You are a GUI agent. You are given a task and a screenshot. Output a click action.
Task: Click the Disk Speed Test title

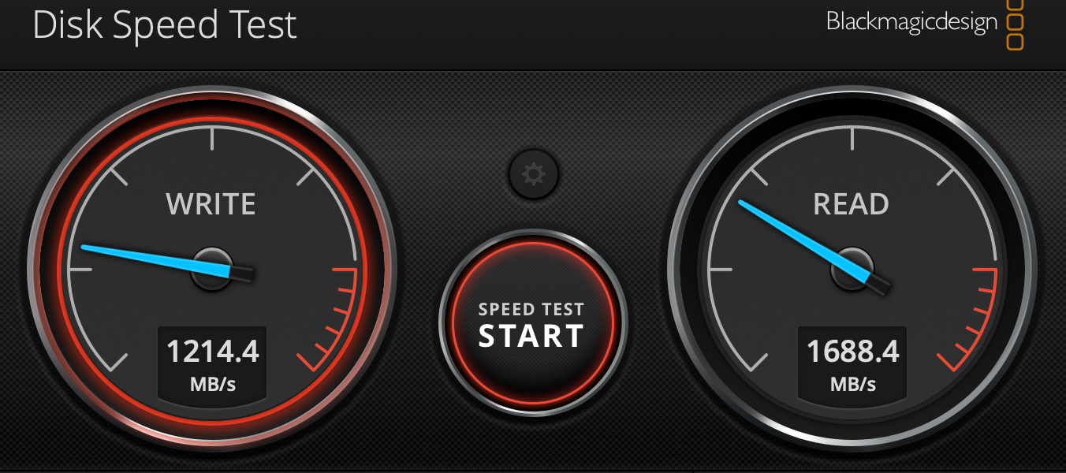165,24
